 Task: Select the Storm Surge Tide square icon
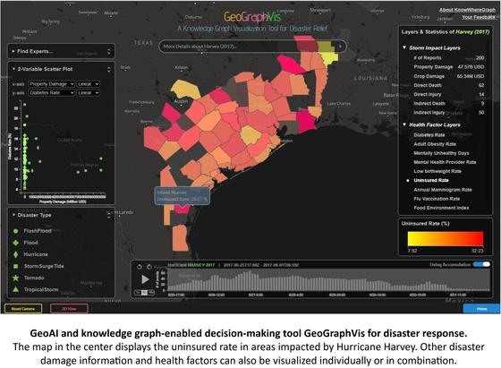tap(15, 266)
